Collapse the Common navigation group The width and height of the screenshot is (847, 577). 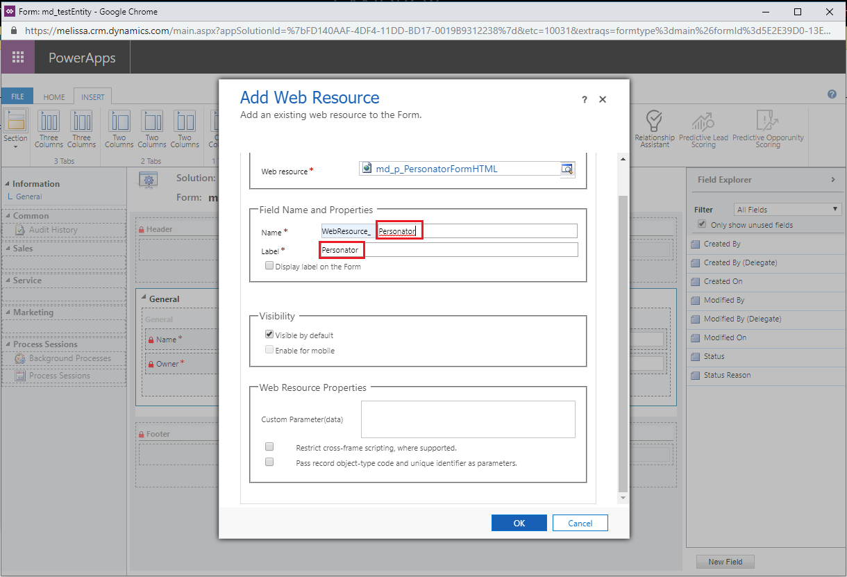click(x=8, y=216)
